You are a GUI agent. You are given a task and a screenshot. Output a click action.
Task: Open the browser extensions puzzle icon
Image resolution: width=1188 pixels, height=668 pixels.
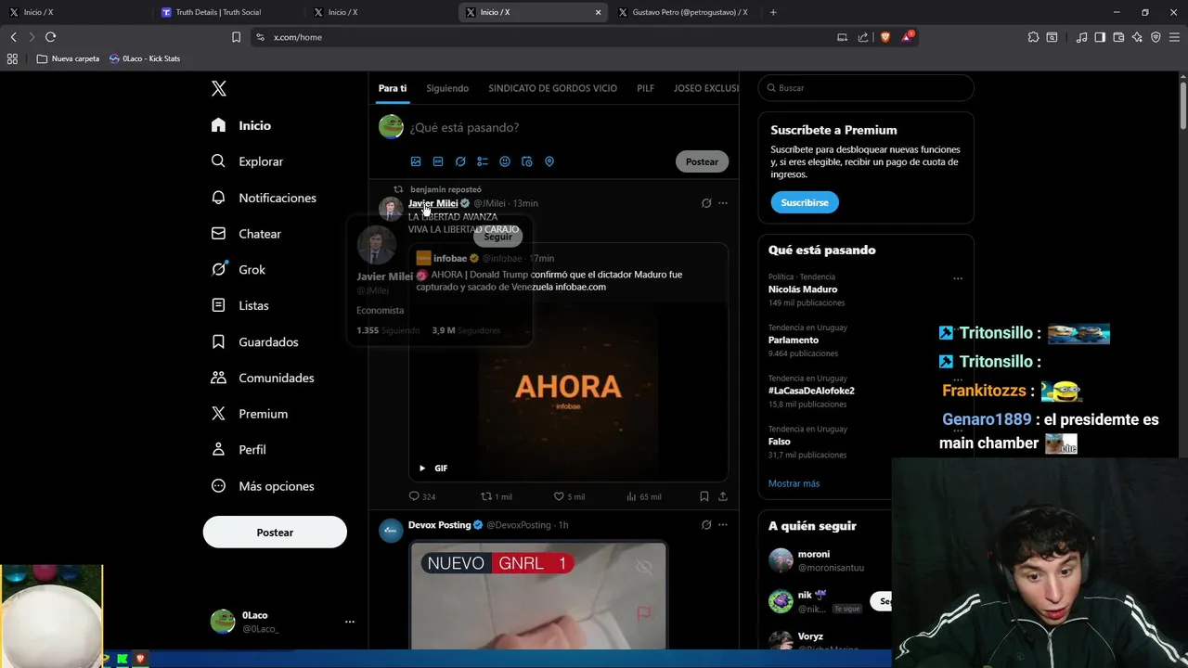1033,37
